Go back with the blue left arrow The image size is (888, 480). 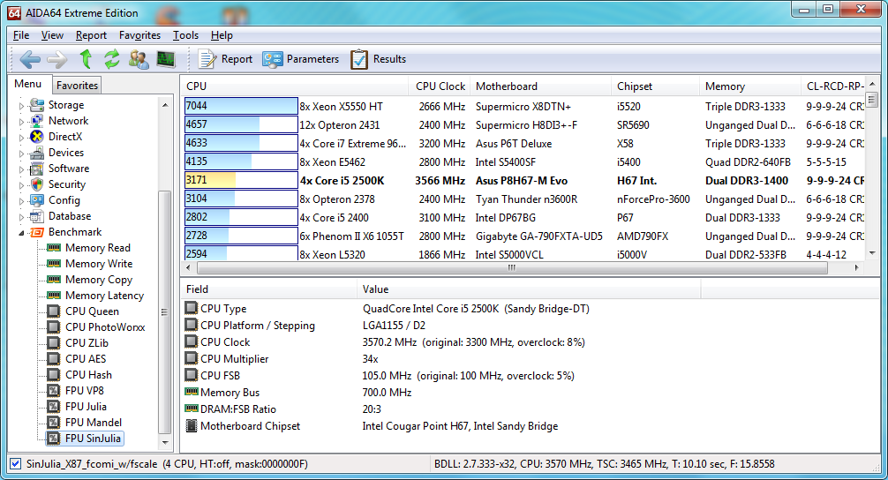click(x=29, y=59)
